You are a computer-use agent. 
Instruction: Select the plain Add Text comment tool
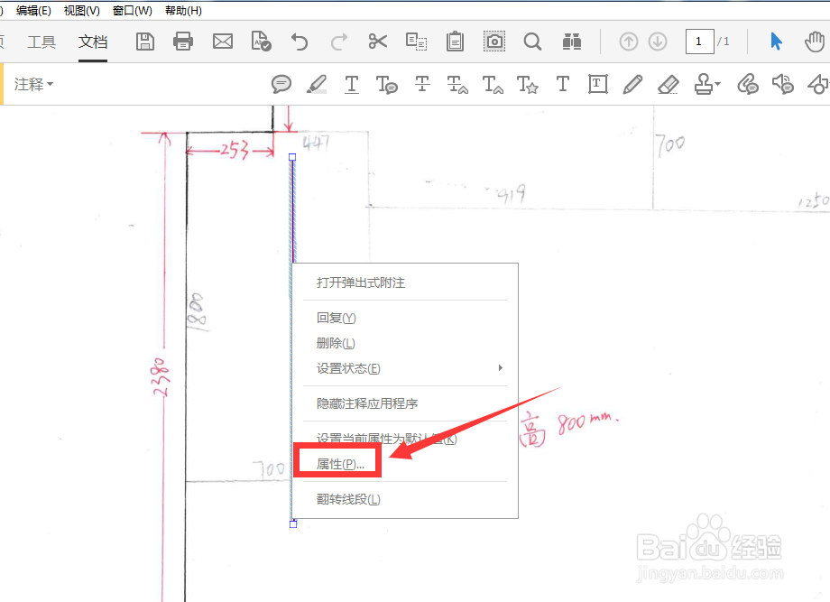pos(563,84)
